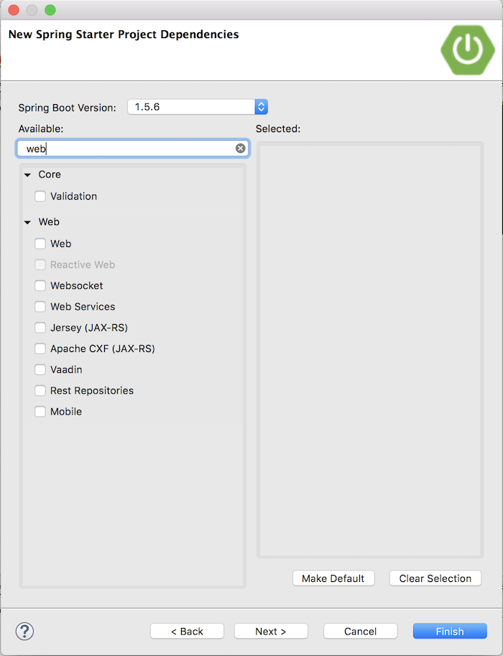The height and width of the screenshot is (656, 503).
Task: Click the Clear Selection button
Action: tap(435, 578)
